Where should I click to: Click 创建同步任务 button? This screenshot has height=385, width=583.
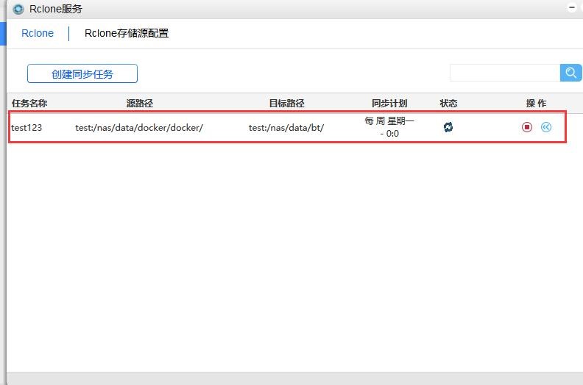click(82, 74)
